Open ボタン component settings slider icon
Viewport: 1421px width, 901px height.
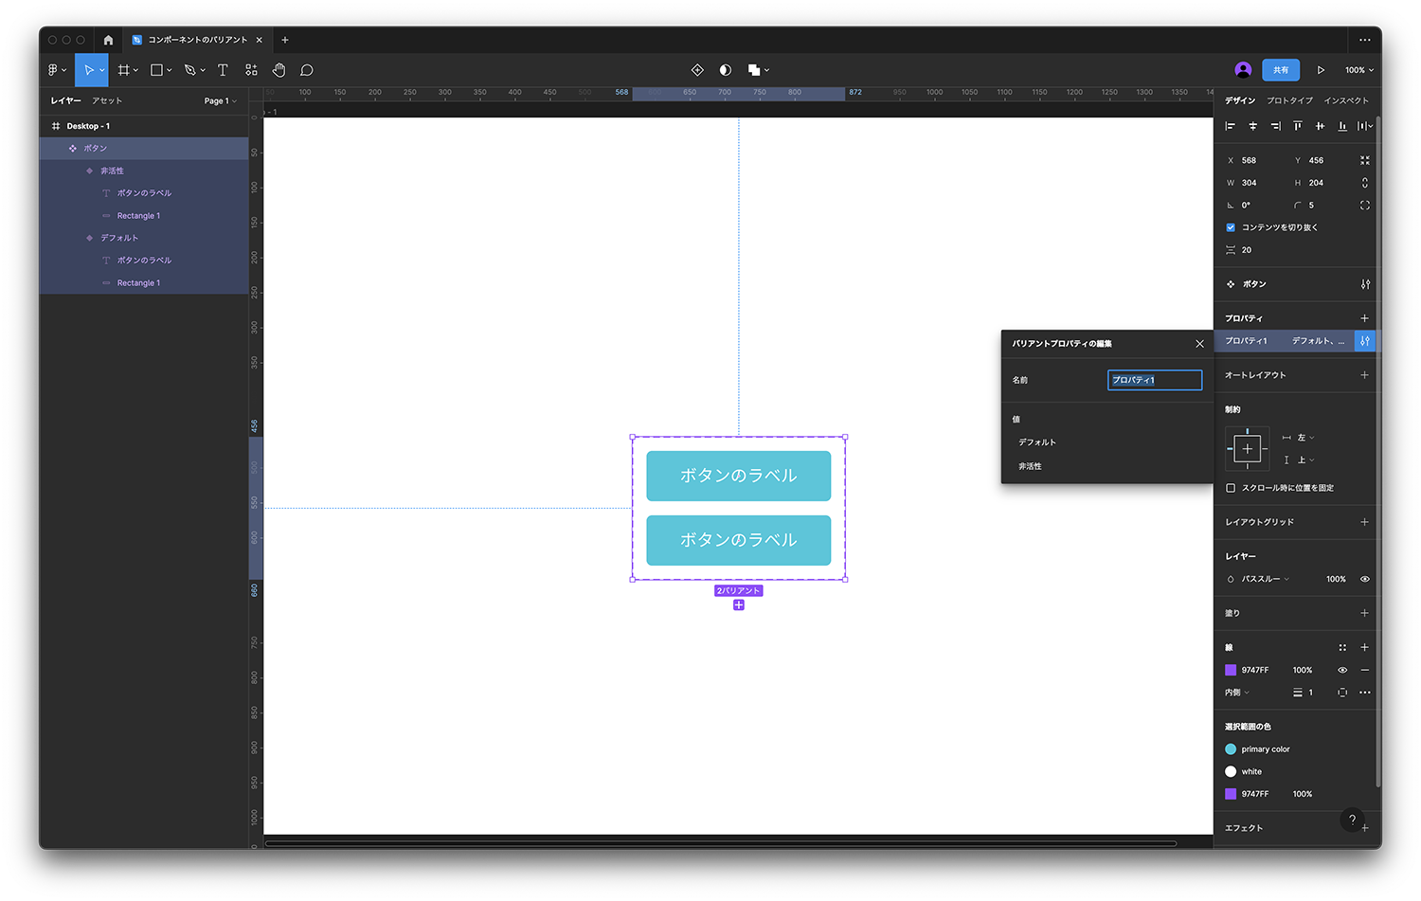coord(1365,284)
